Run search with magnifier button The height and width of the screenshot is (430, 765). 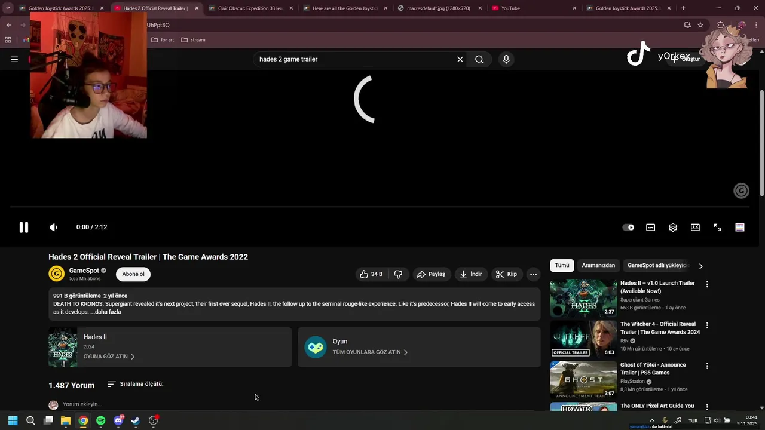coord(479,59)
